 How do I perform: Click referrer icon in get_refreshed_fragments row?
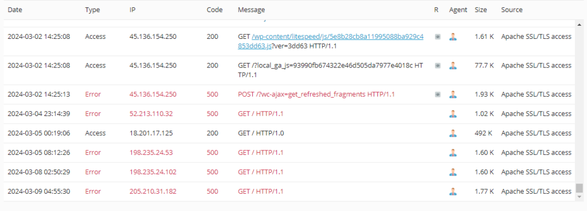tap(437, 94)
